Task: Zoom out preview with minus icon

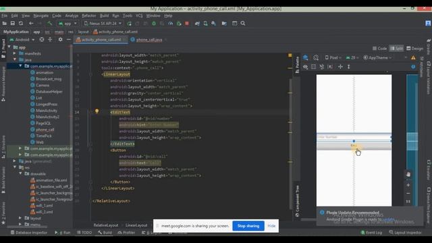Action: click(x=408, y=194)
